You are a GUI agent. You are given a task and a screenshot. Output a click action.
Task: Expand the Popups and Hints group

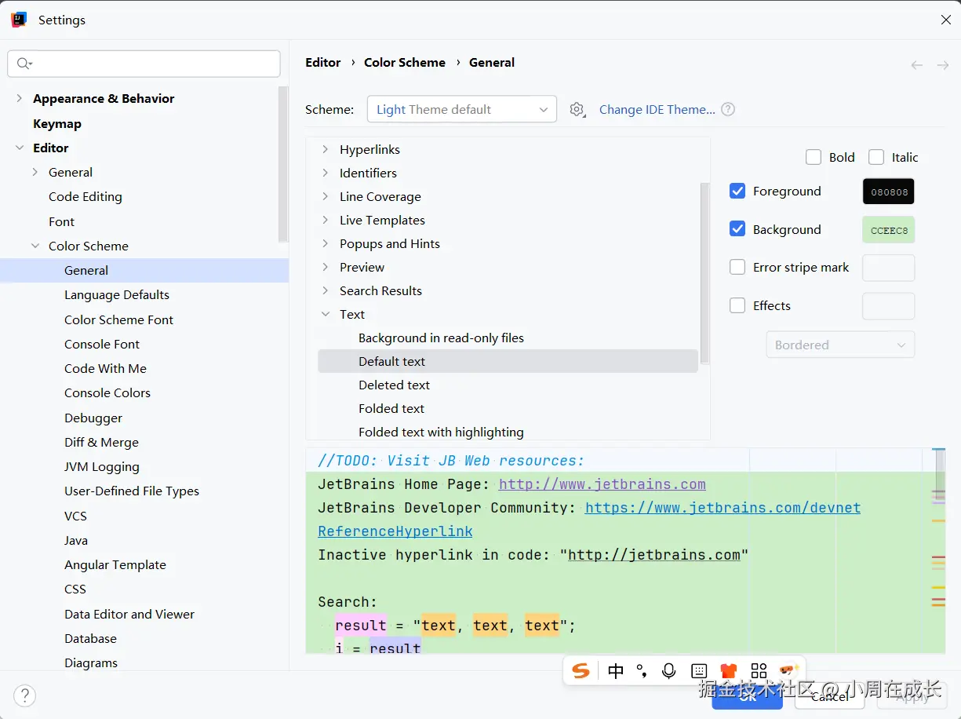(x=326, y=243)
